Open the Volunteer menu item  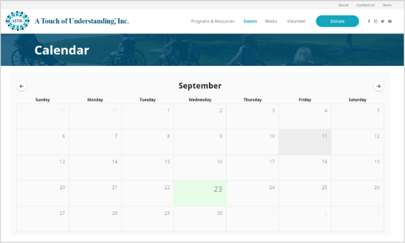pyautogui.click(x=296, y=21)
